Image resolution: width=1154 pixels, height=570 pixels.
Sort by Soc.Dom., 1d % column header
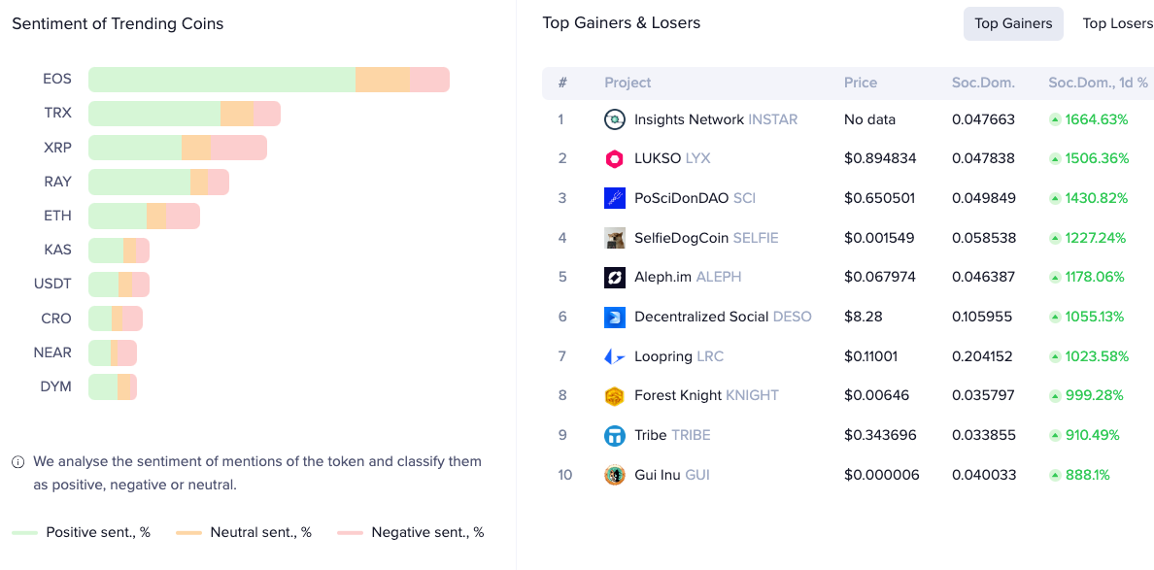[1098, 83]
